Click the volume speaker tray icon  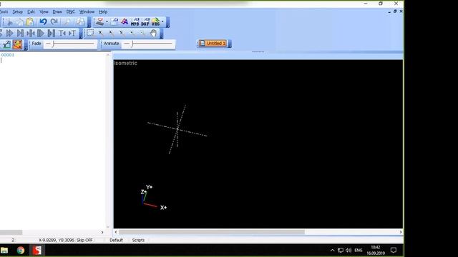click(349, 251)
